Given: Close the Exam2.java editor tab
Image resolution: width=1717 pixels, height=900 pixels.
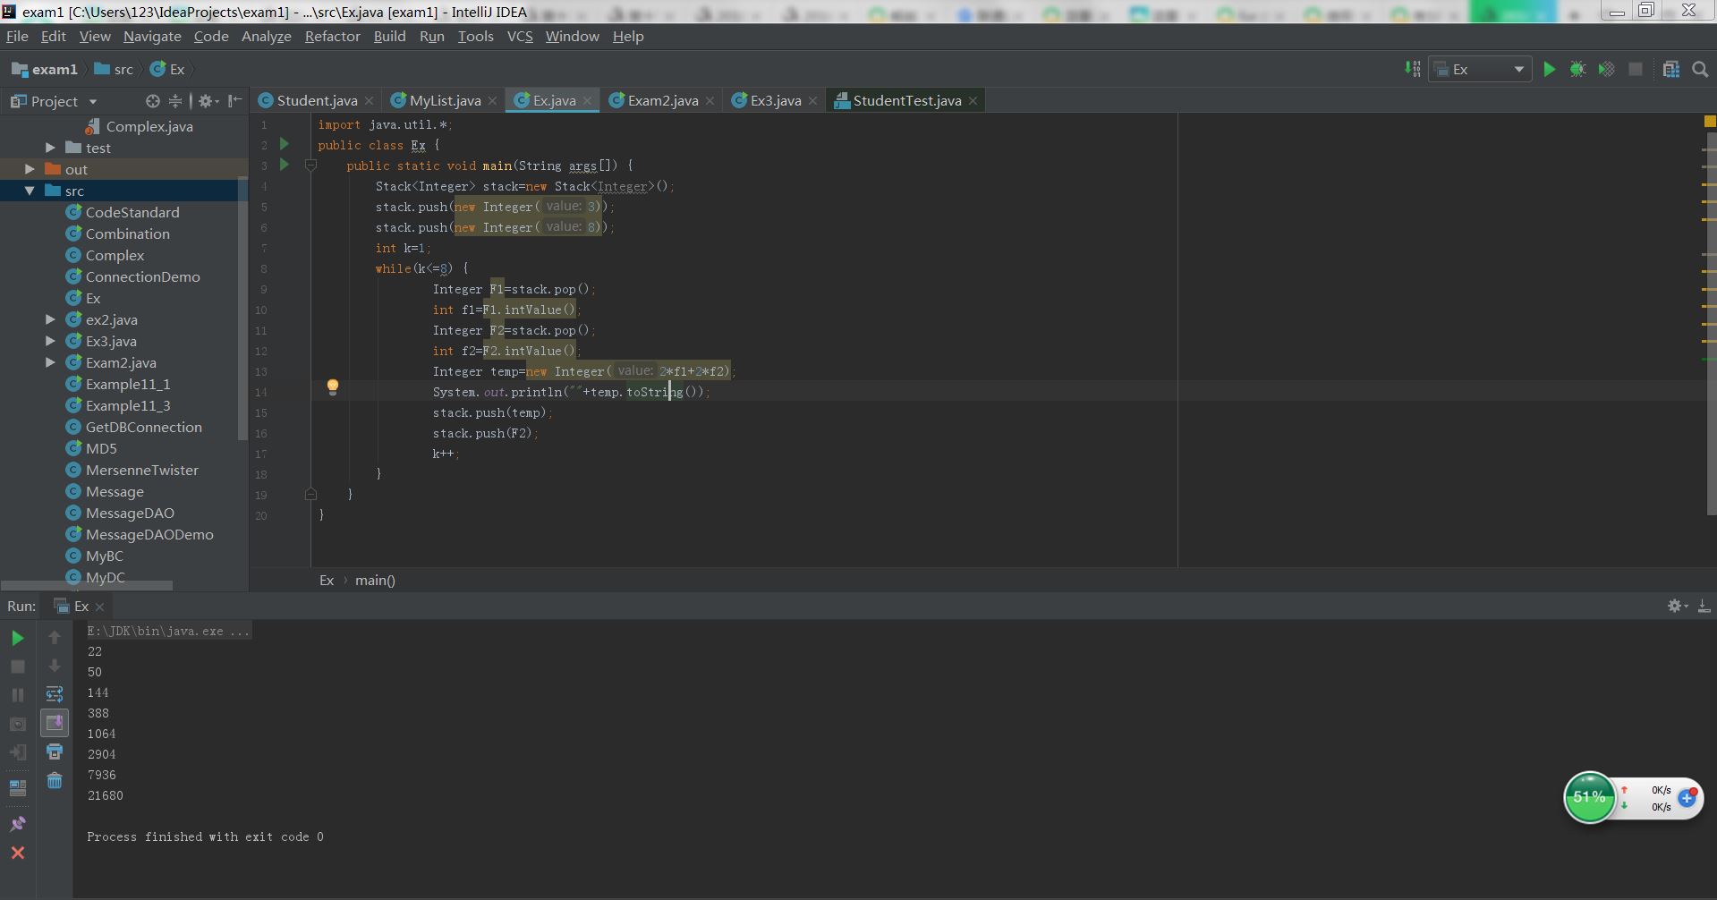Looking at the screenshot, I should [710, 101].
